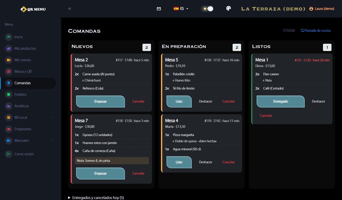Image resolution: width=342 pixels, height=200 pixels.
Task: Undo Mesa 5 order with Deshacer
Action: pos(206,101)
